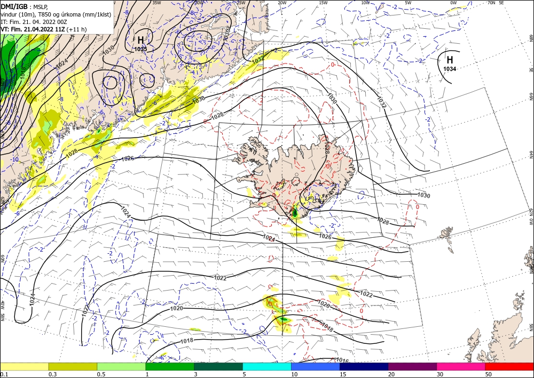Select the light green 0.5–1 legend swatch
Screen dimensions: 534x378
pyautogui.click(x=121, y=366)
